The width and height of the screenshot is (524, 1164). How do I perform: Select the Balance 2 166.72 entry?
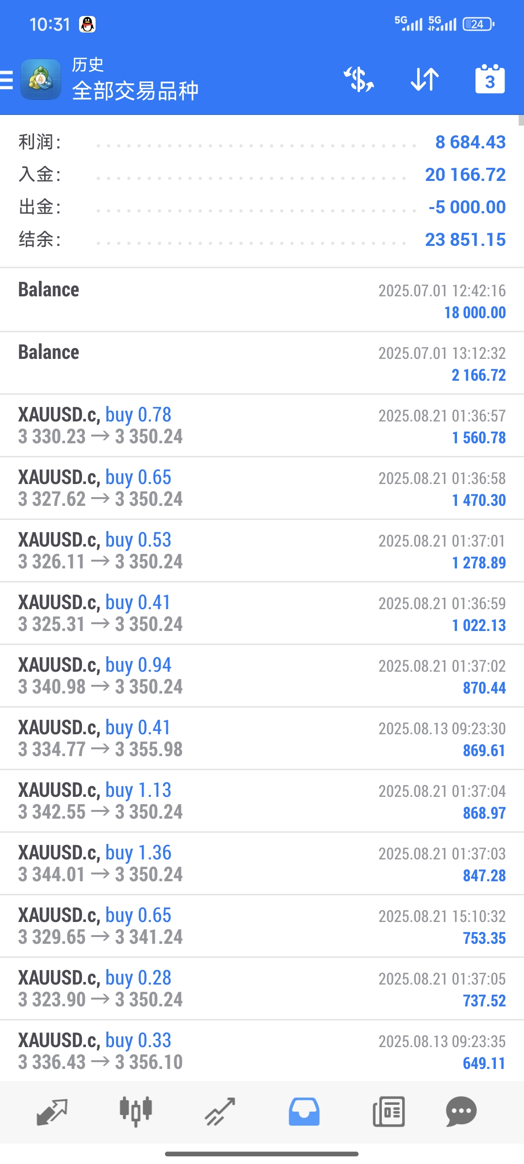(x=262, y=363)
